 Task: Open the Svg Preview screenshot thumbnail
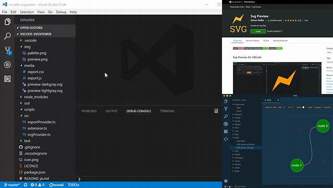(x=277, y=78)
